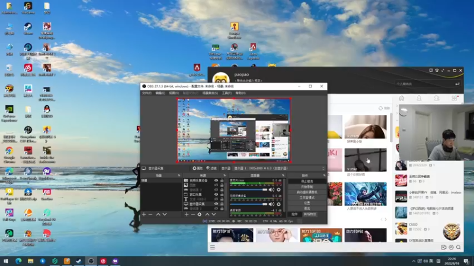Click the 停止推流 button
The height and width of the screenshot is (266, 474).
[307, 181]
